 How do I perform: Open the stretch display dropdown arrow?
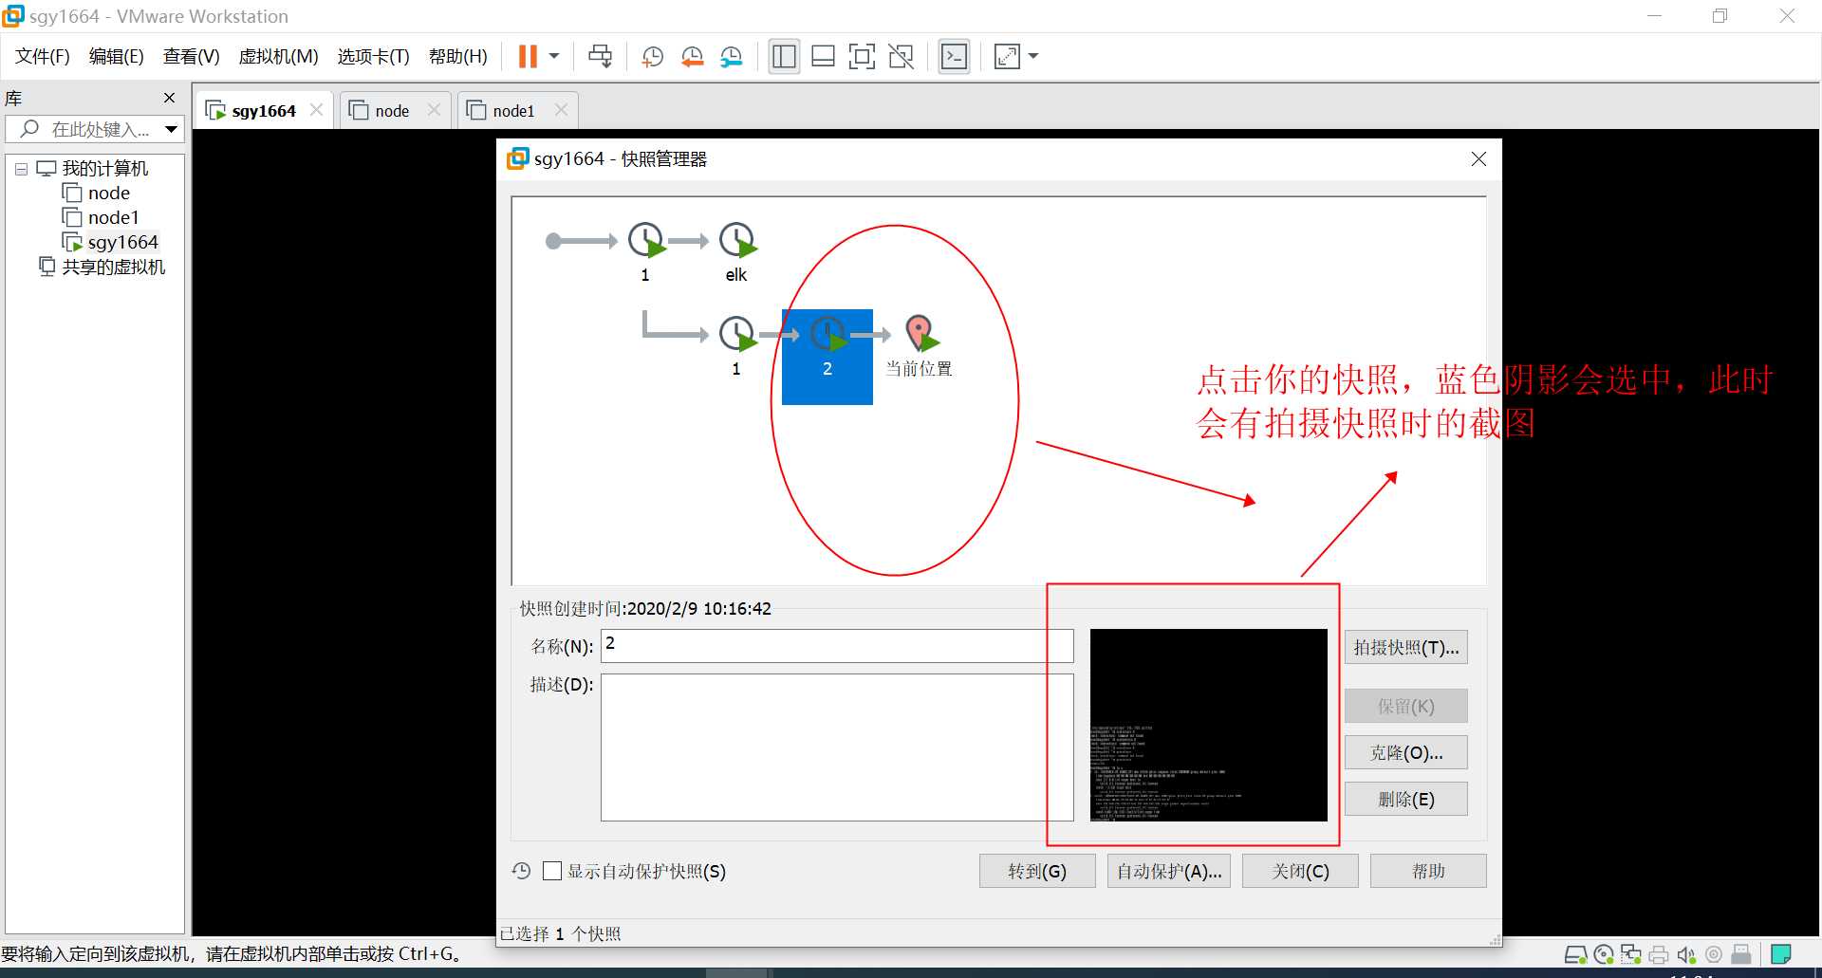pos(1033,57)
